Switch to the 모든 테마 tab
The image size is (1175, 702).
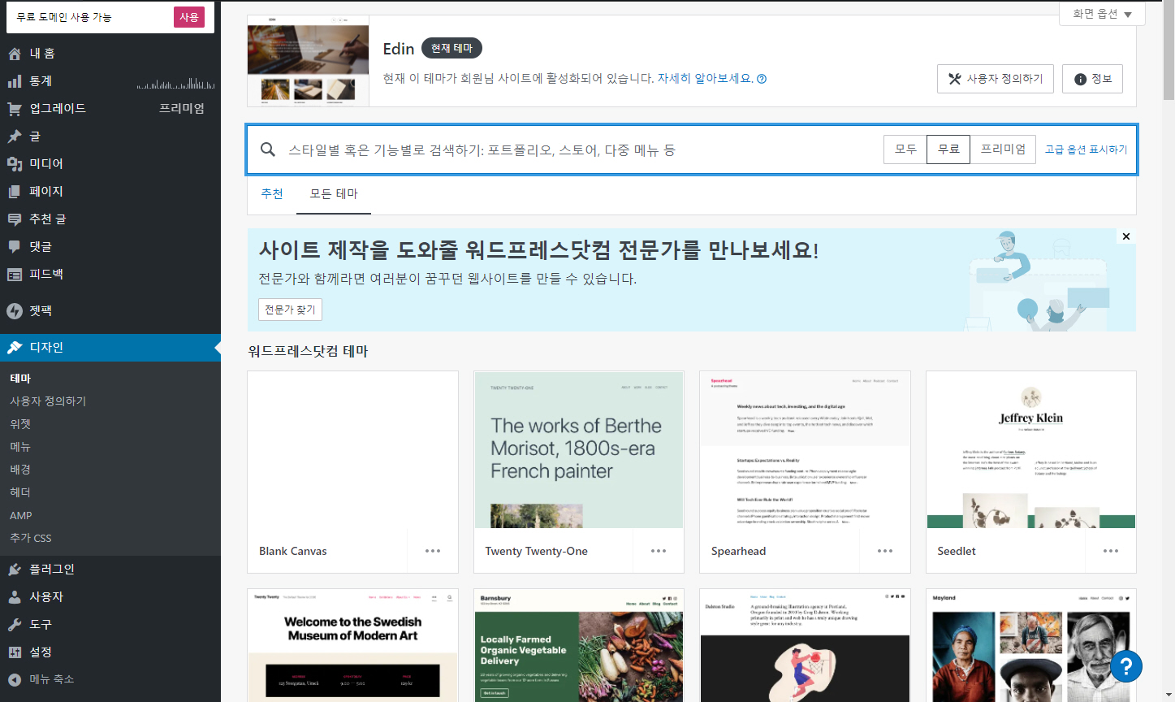(334, 194)
